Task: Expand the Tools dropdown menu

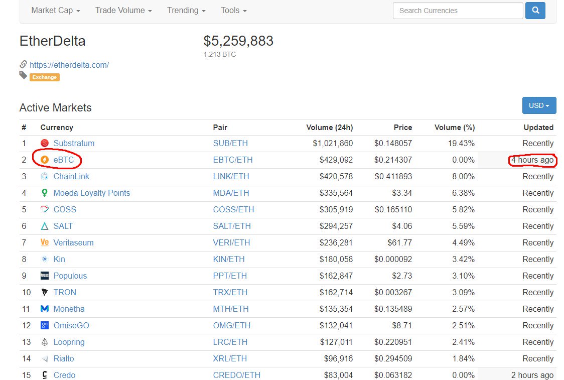Action: coord(234,11)
